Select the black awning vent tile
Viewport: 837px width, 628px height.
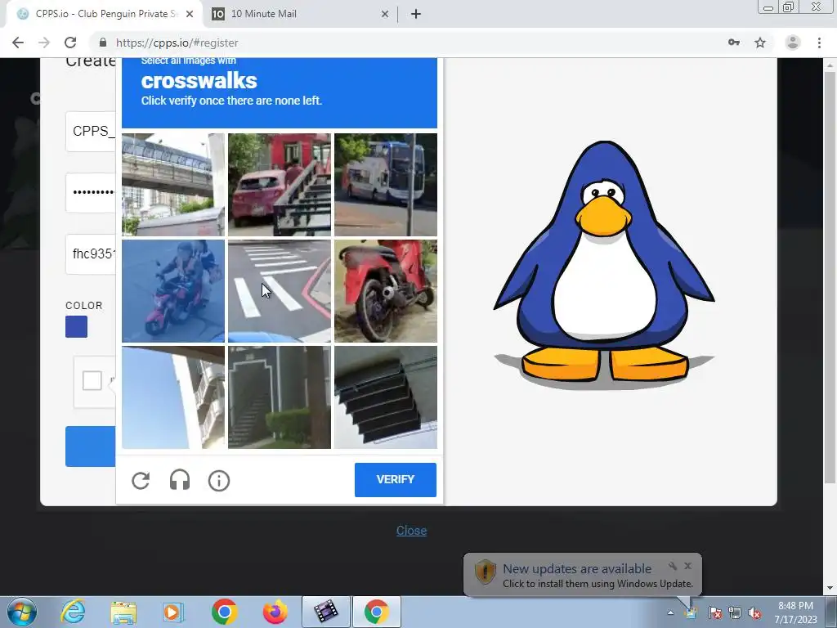386,397
